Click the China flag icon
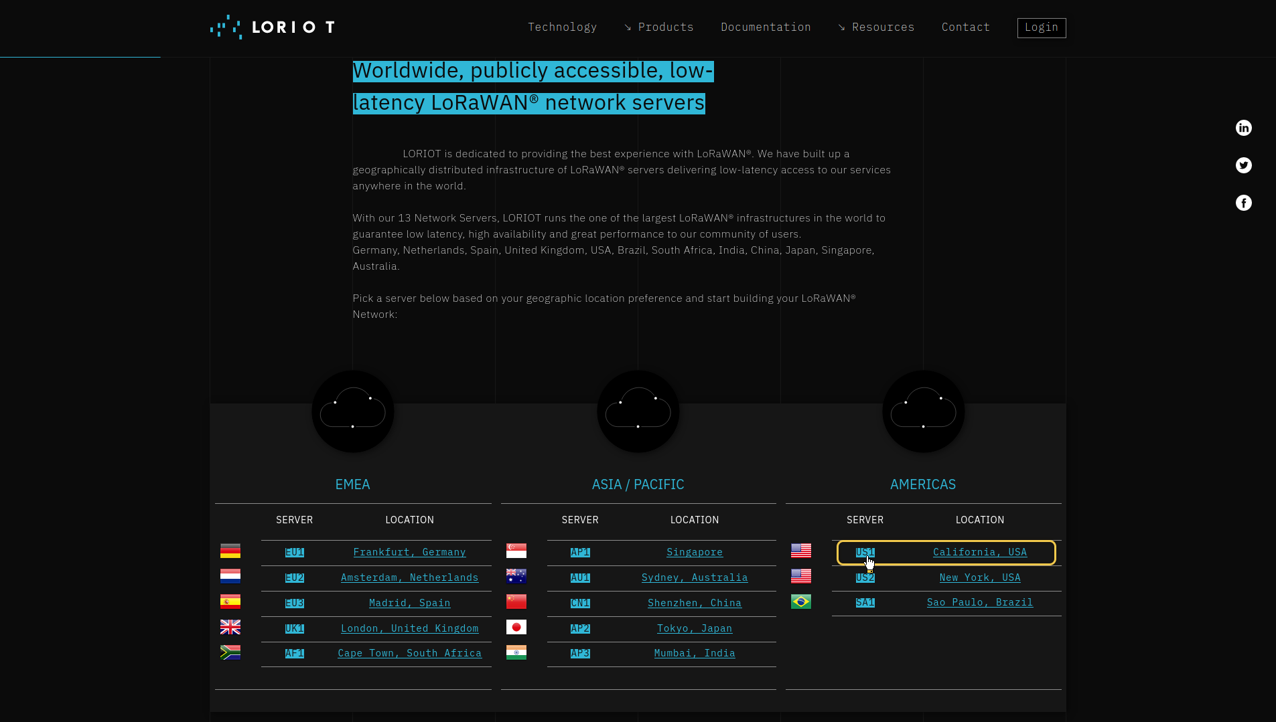 click(516, 602)
